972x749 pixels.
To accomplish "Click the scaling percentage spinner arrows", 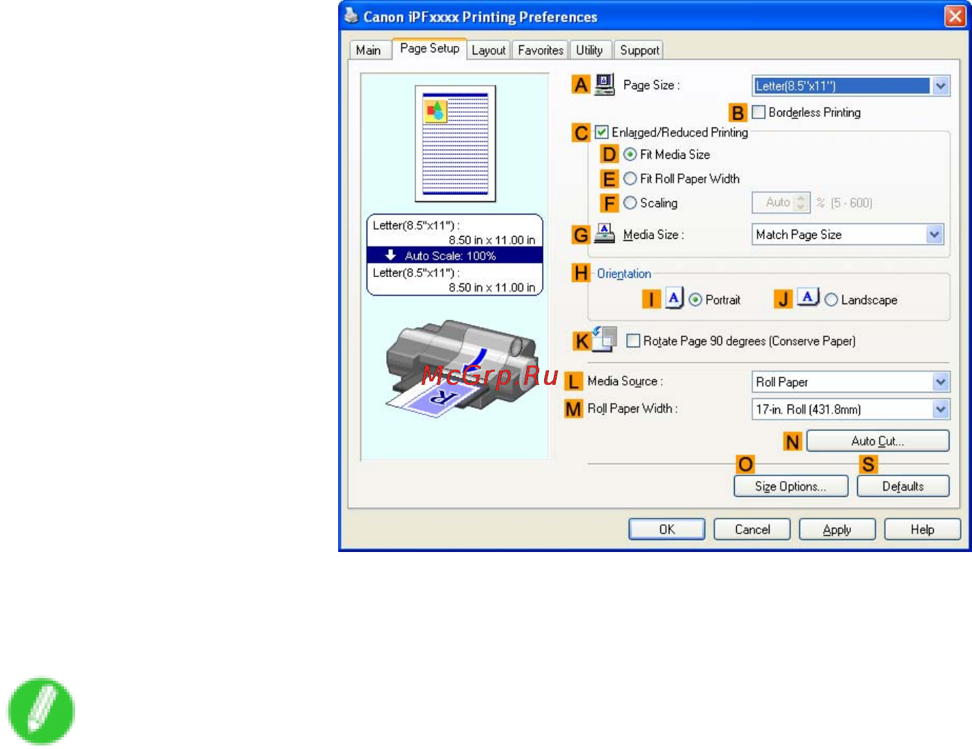I will pos(801,203).
